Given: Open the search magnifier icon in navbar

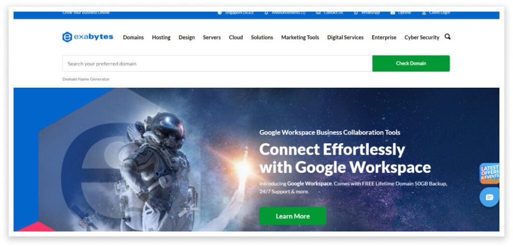Looking at the screenshot, I should pos(447,37).
